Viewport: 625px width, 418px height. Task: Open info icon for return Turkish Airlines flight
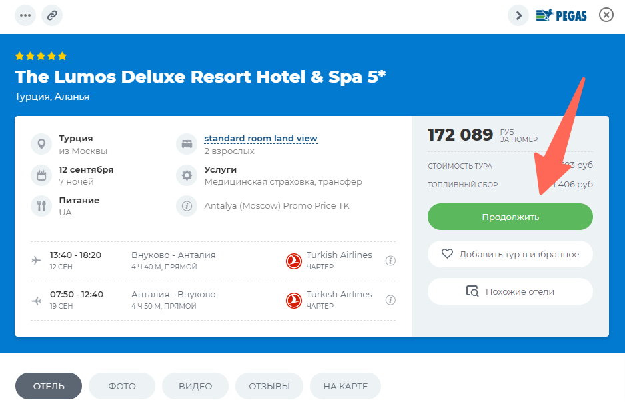pos(391,300)
